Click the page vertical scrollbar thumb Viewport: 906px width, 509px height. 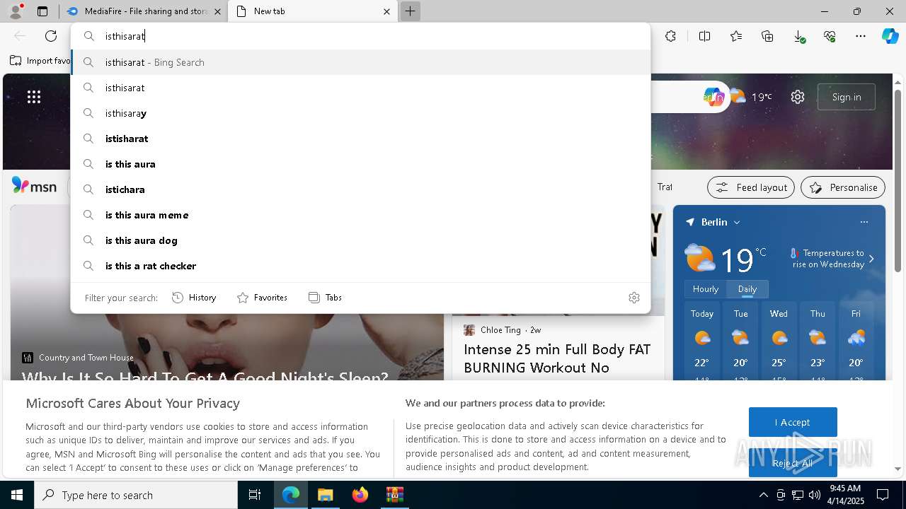coord(898,180)
